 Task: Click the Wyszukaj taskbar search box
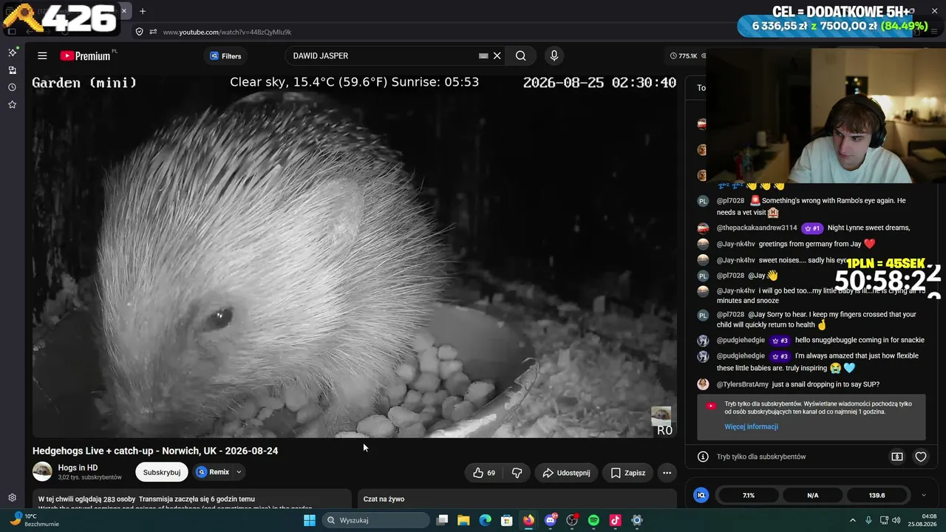coord(376,520)
